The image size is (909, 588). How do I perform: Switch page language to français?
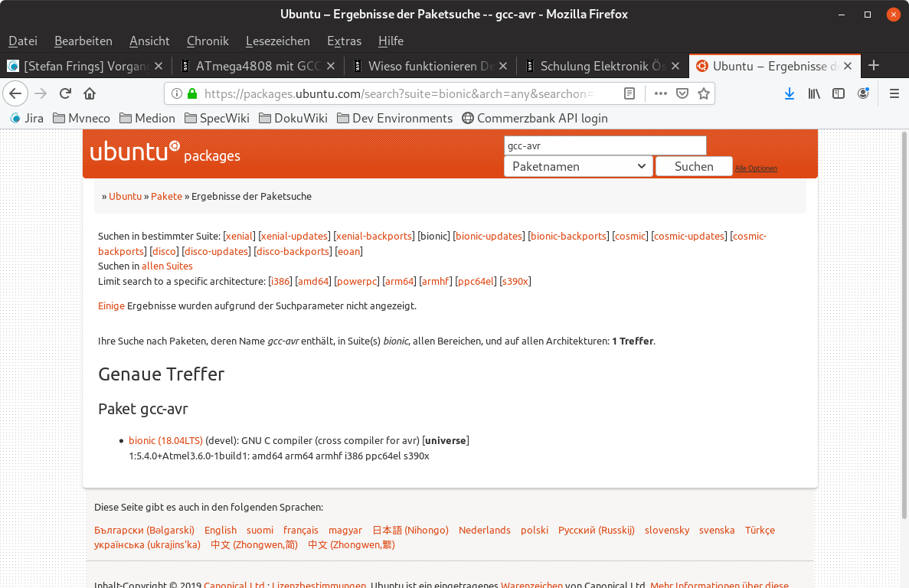(301, 530)
